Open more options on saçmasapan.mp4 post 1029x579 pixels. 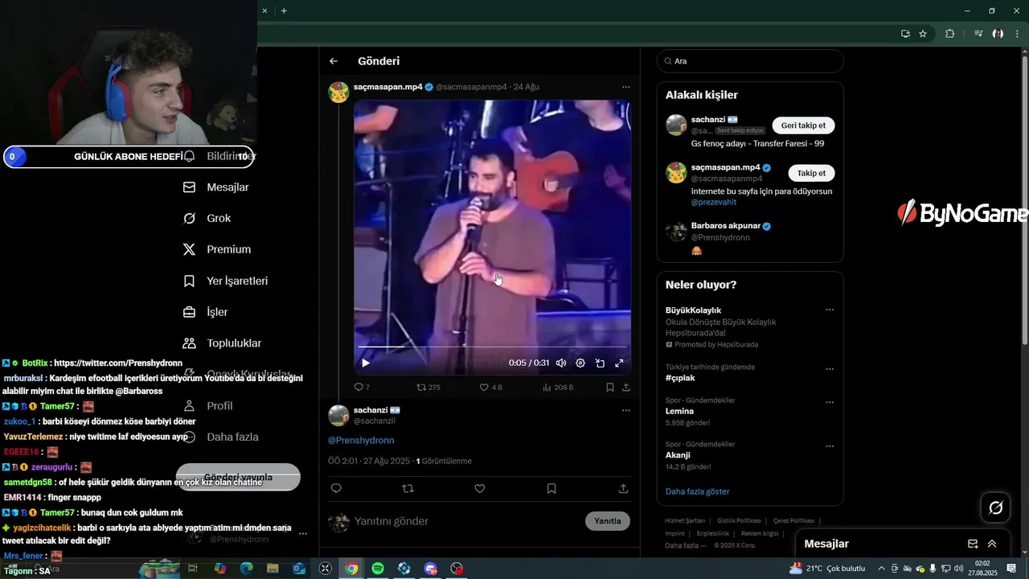point(626,87)
